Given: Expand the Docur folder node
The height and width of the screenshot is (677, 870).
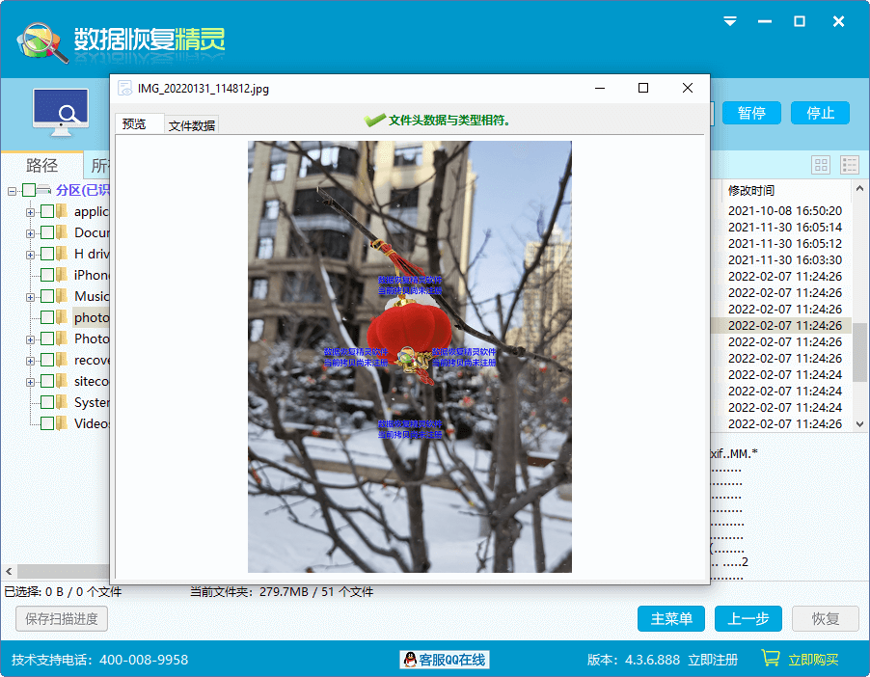Looking at the screenshot, I should 30,233.
